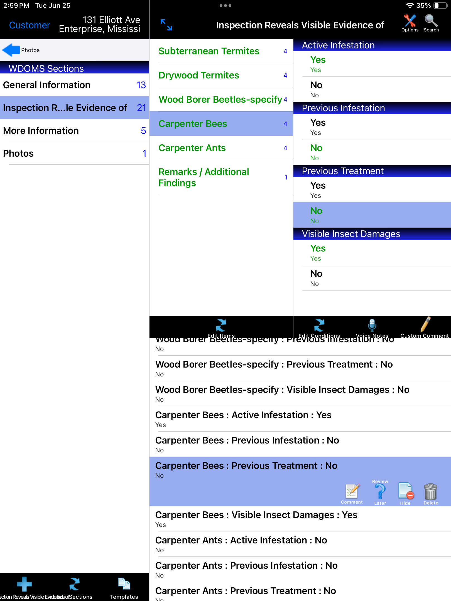
Task: Choose No under Previous Treatment
Action: (372, 215)
